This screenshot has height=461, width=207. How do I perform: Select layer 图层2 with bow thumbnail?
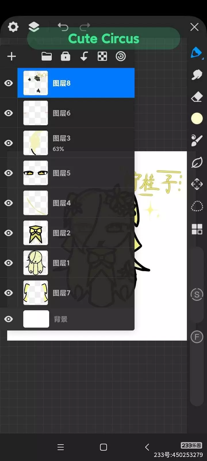[76, 233]
